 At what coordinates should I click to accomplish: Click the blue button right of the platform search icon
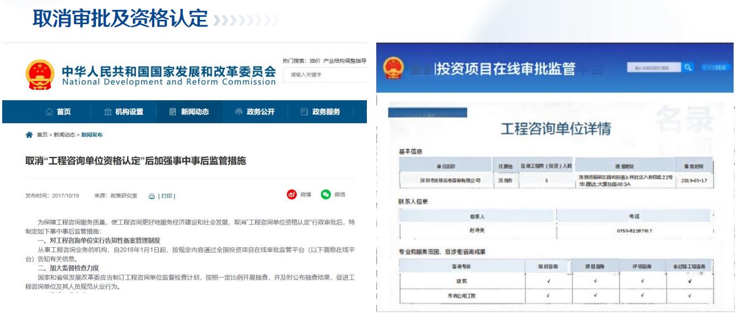(715, 67)
